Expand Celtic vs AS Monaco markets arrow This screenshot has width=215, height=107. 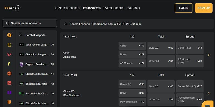point(209,55)
